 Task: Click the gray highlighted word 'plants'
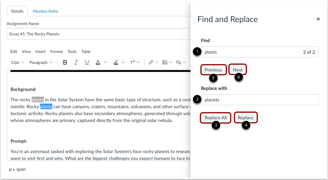[38, 99]
